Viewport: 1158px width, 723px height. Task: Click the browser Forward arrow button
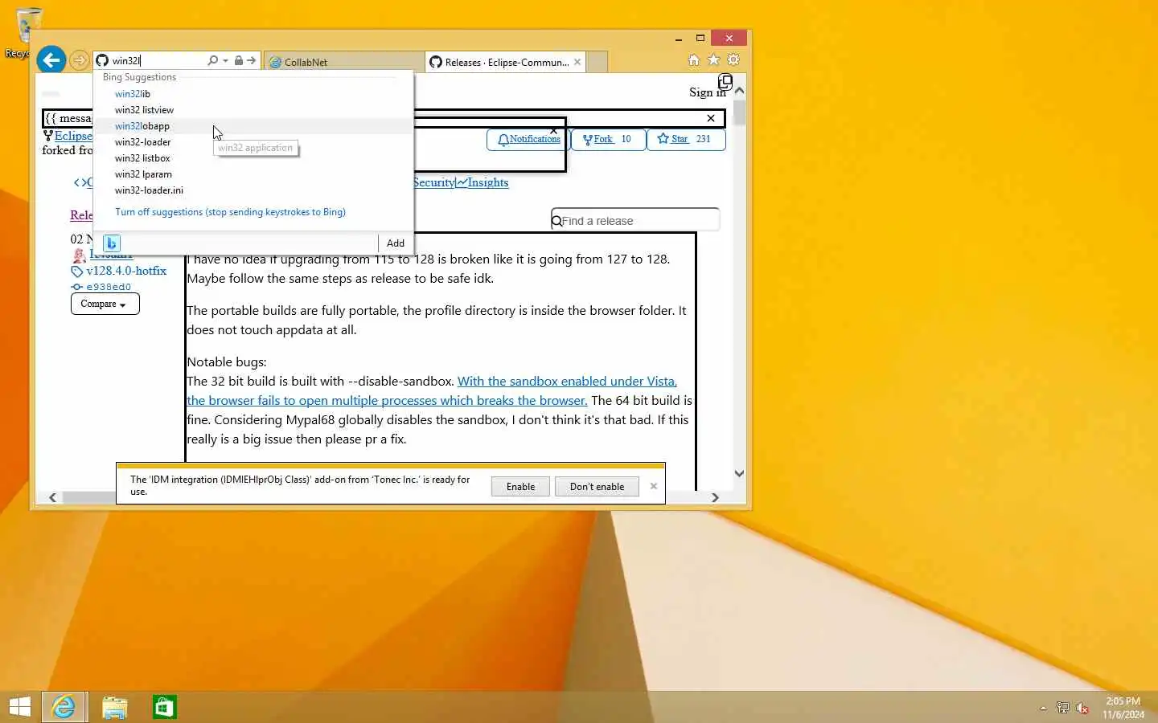[79, 60]
